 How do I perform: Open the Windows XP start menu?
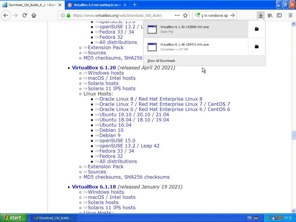click(14, 218)
